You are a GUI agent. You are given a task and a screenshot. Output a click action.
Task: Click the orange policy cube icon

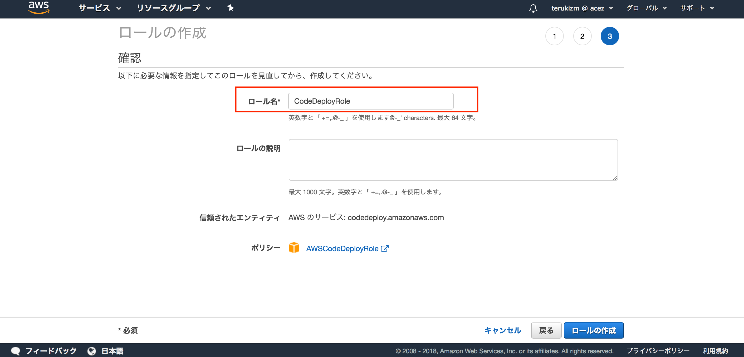(x=294, y=248)
